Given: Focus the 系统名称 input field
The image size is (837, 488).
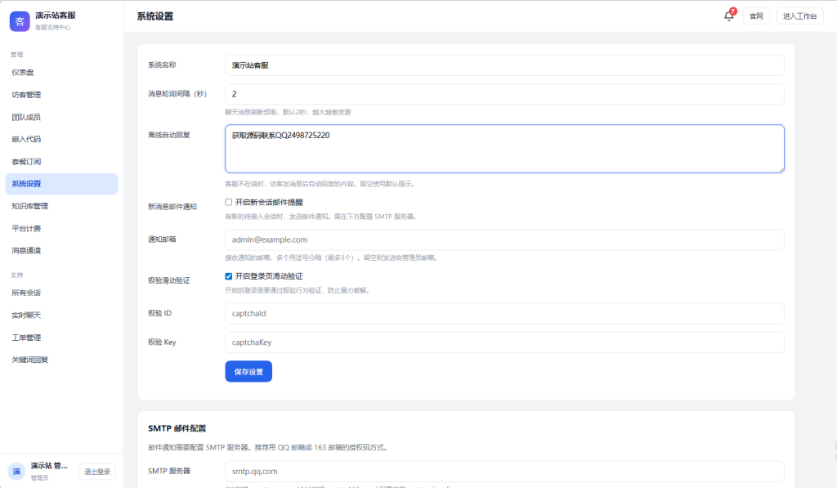Looking at the screenshot, I should pos(504,65).
